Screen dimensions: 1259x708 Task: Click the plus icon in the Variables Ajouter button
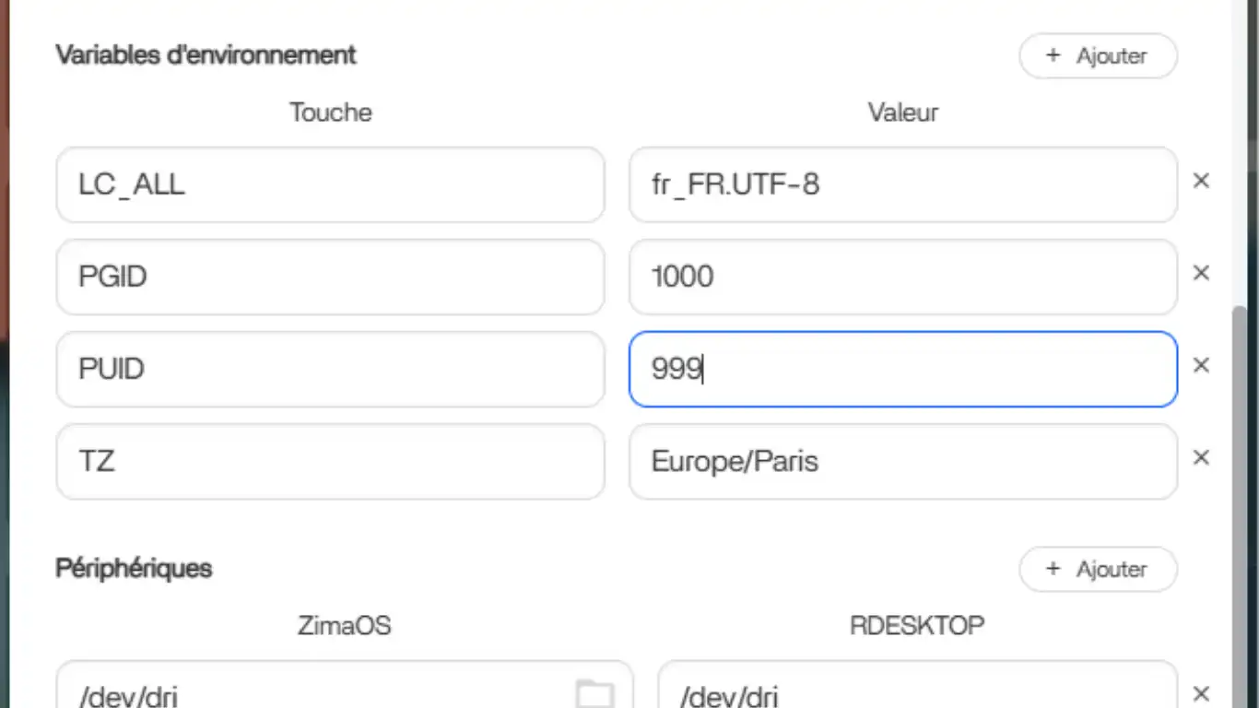coord(1053,55)
